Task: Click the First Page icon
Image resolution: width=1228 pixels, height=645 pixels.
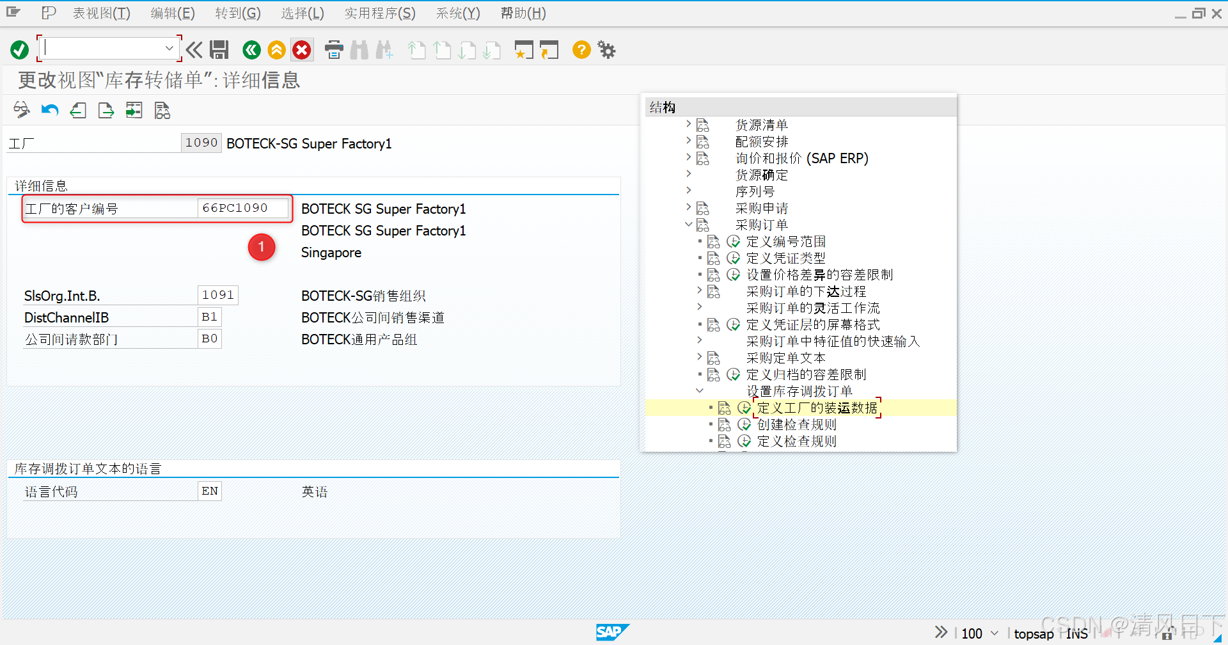Action: [416, 50]
